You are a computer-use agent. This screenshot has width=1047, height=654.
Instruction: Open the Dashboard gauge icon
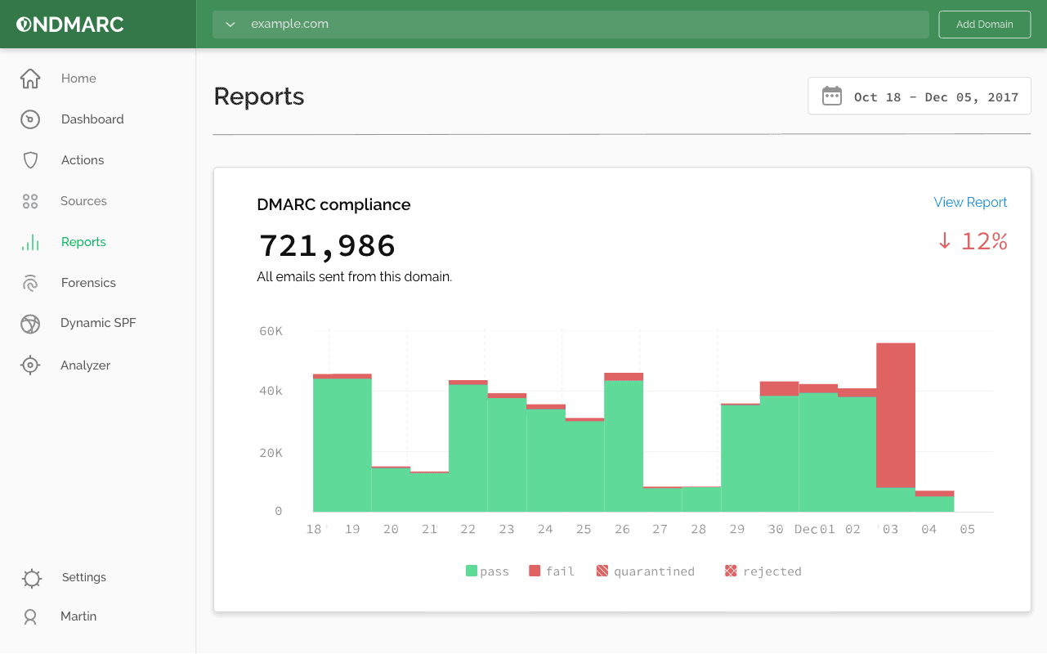30,119
